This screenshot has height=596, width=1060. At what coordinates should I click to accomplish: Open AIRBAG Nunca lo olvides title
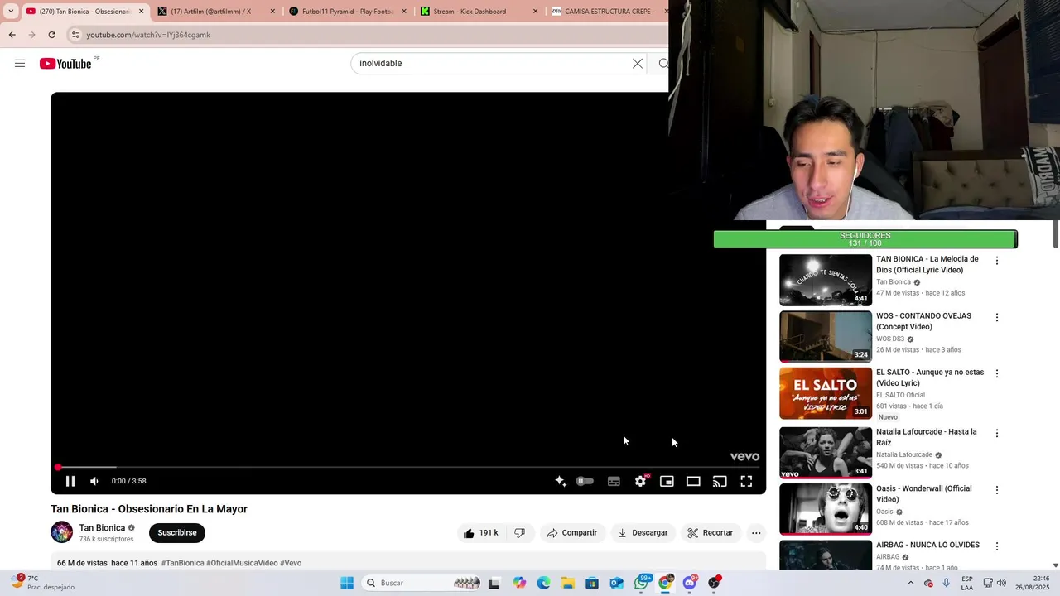coord(927,545)
